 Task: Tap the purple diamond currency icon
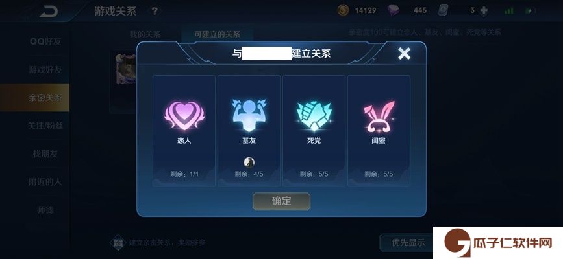(x=394, y=10)
